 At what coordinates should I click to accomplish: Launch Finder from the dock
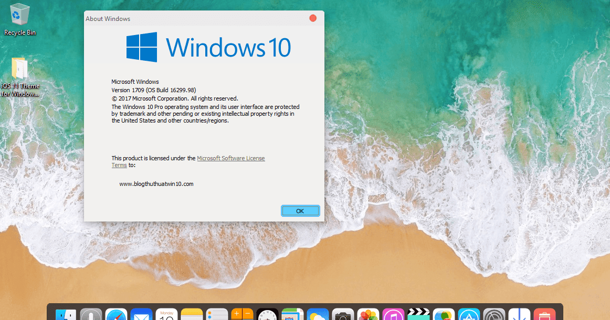(x=66, y=314)
